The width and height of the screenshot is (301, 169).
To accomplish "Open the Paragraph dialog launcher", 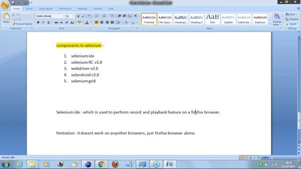I will (137, 28).
